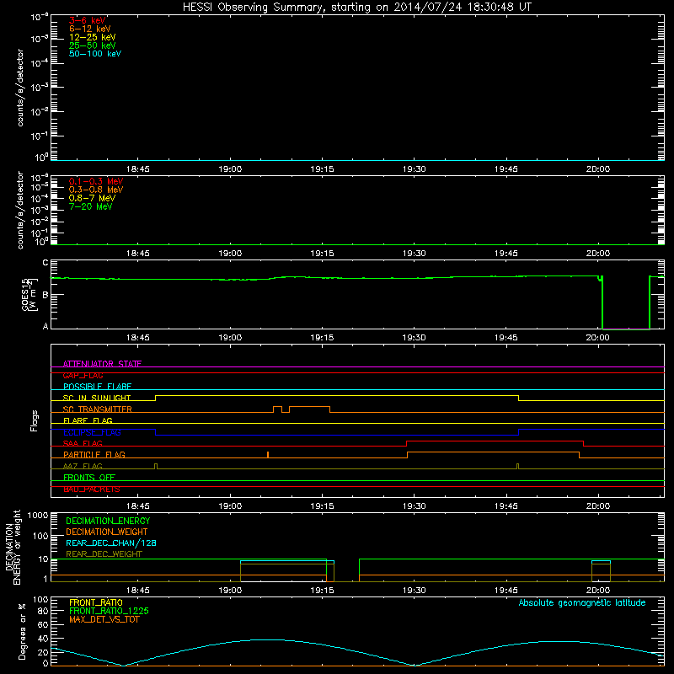
Task: Click the GAP_FLAG label
Action: coord(83,375)
